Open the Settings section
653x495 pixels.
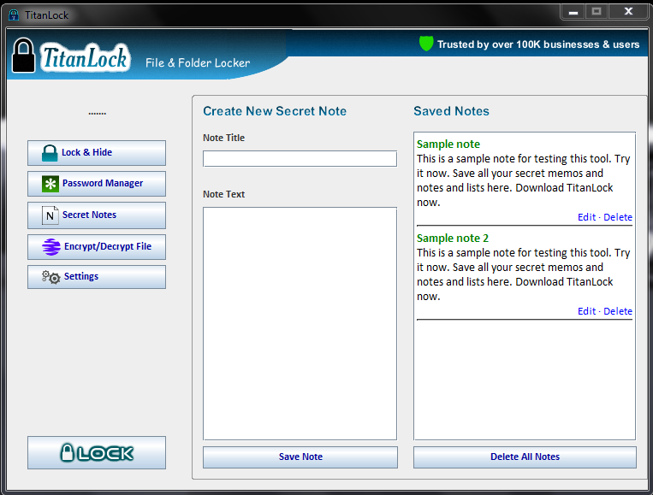tap(97, 277)
